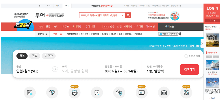The width and height of the screenshot is (222, 103).
Task: Select the 다구간 multi-city option
Action: tap(49, 56)
